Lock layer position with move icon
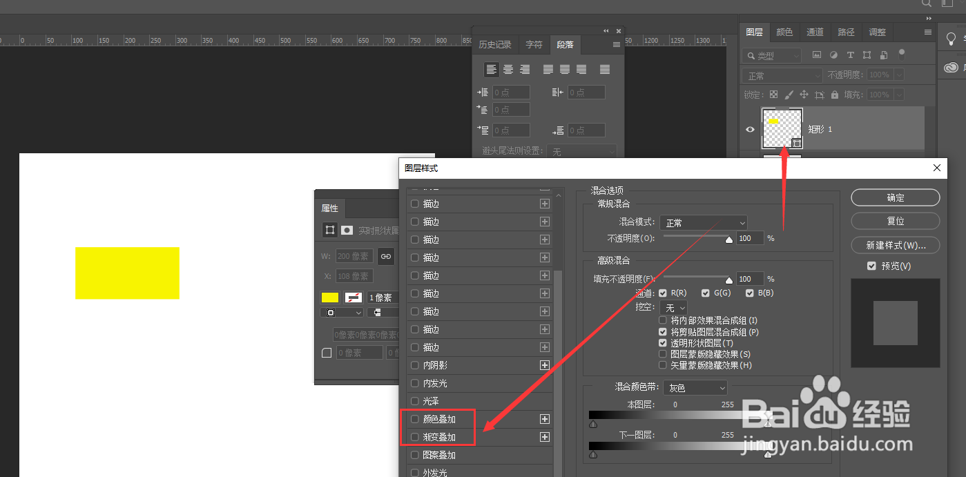 pyautogui.click(x=804, y=95)
